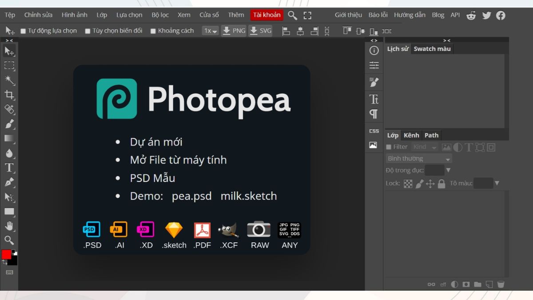Click the trash delete layer icon
This screenshot has height=300, width=533.
click(x=501, y=284)
